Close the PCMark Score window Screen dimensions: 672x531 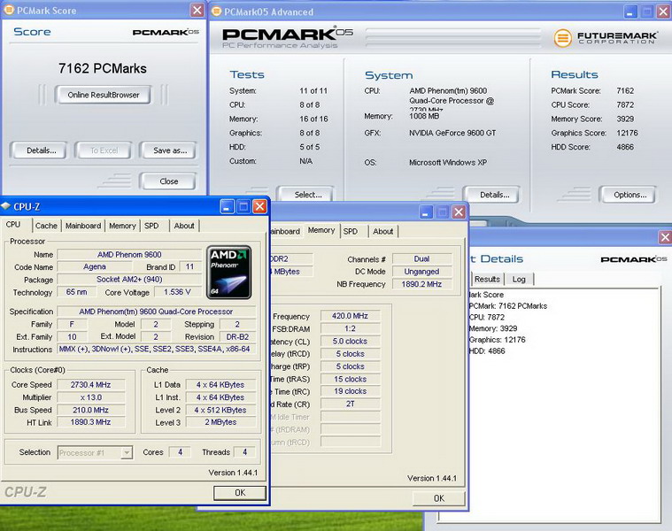[197, 10]
